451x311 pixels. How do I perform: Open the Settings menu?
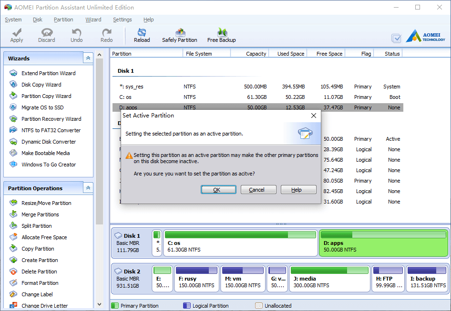(x=122, y=19)
